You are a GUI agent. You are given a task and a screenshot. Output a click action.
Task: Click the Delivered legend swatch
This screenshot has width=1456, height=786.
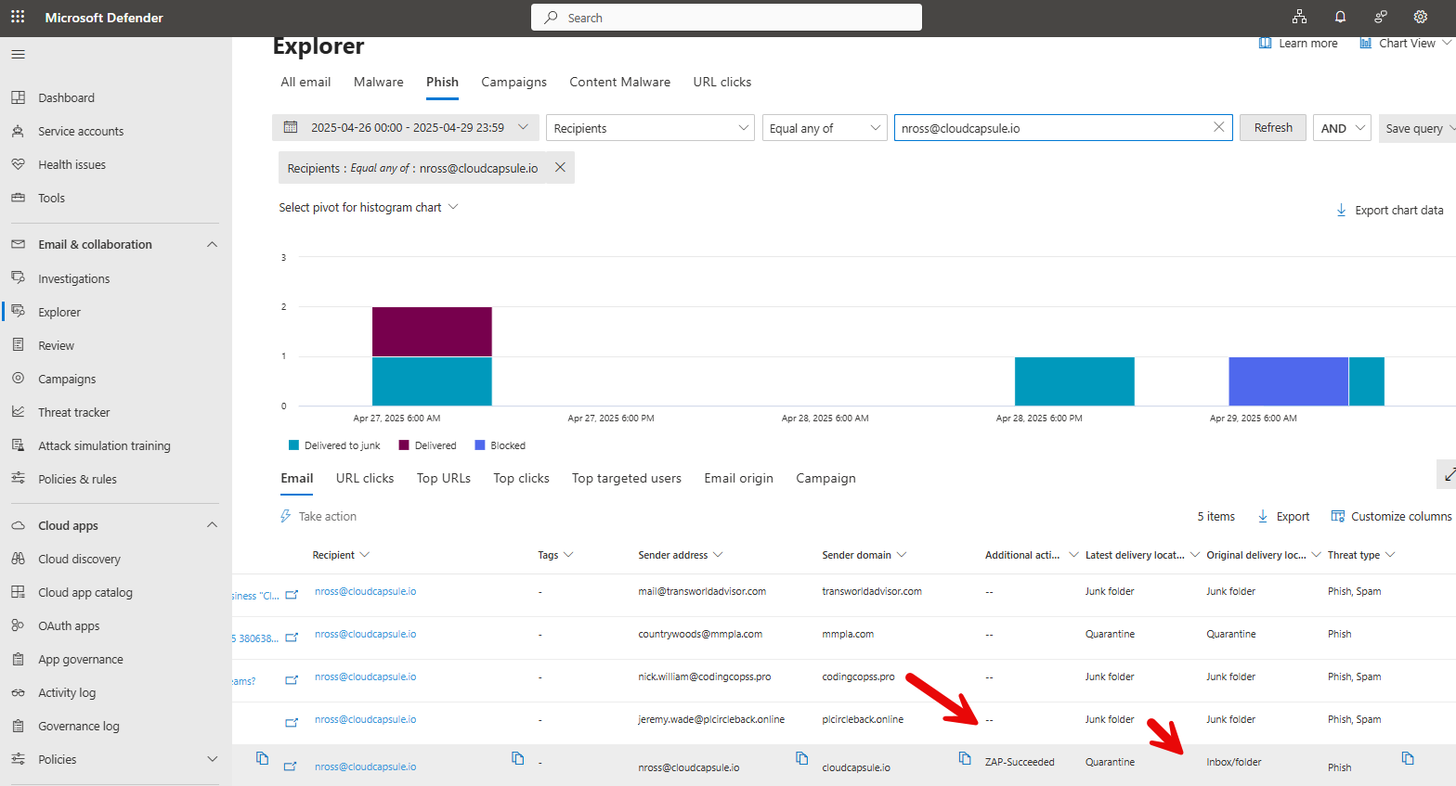click(x=404, y=445)
